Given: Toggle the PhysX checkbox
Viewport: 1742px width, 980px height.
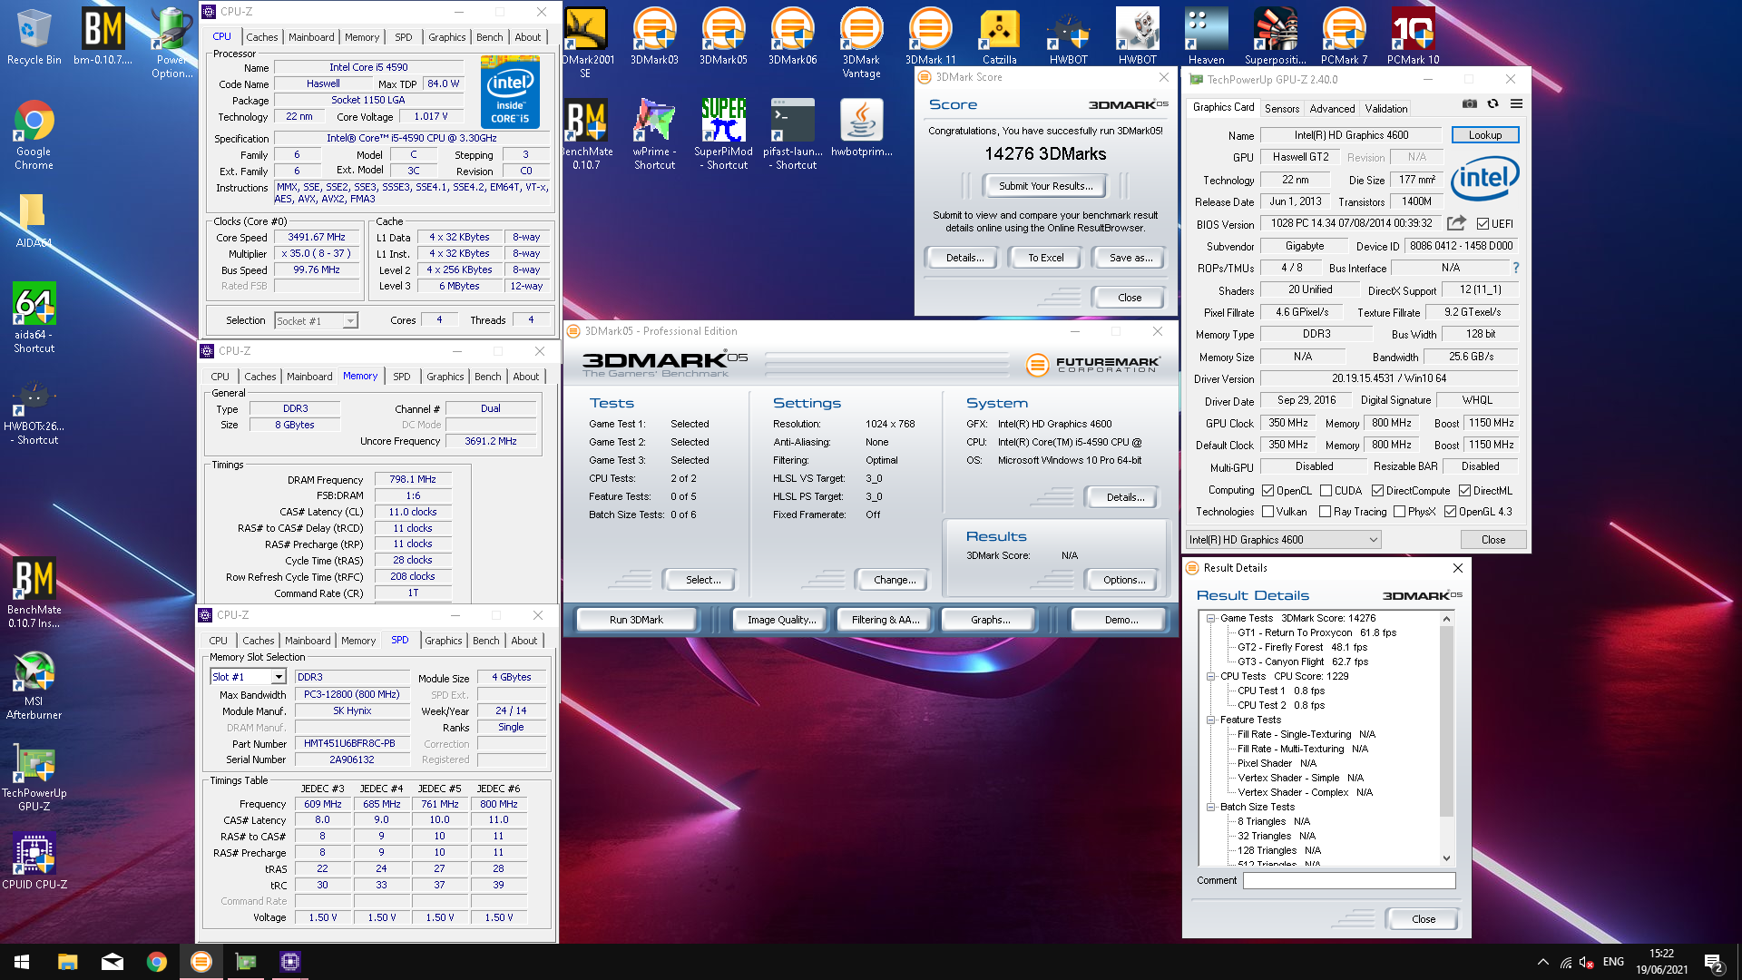Looking at the screenshot, I should [1399, 511].
